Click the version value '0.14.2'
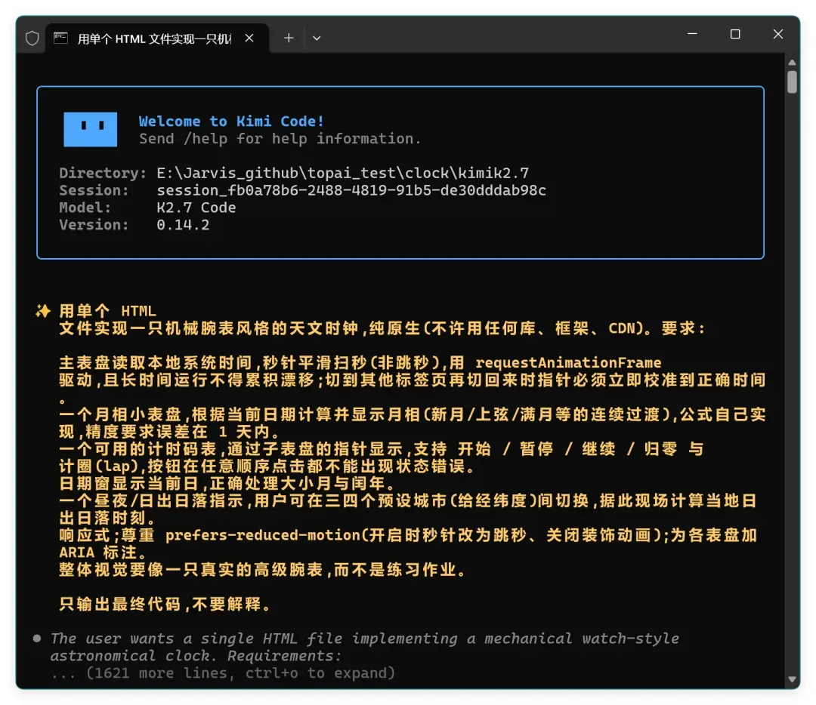 point(183,225)
